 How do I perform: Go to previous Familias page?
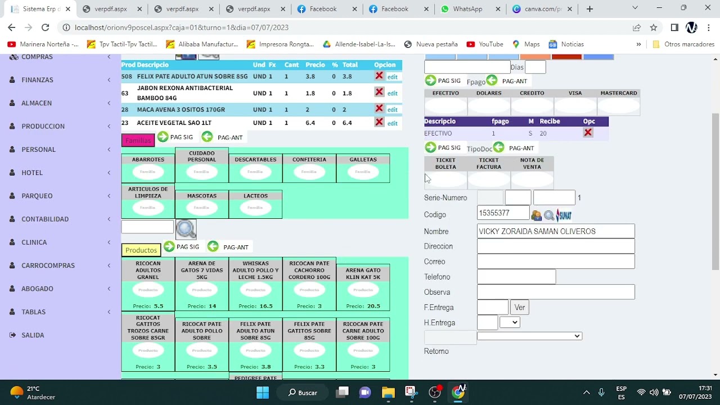(x=207, y=137)
